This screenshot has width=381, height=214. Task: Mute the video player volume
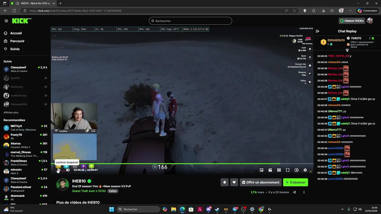tap(68, 170)
